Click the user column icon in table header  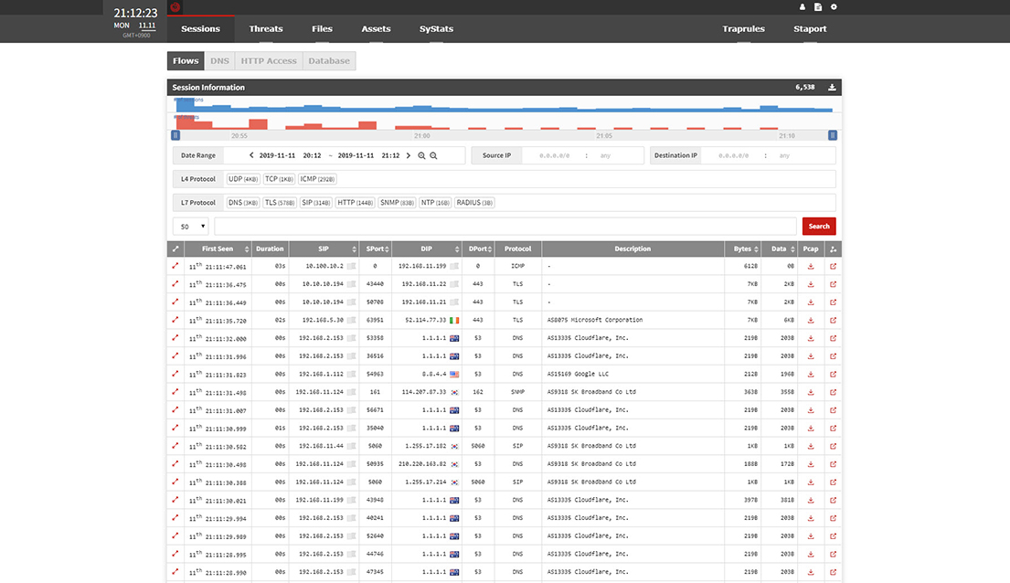833,249
